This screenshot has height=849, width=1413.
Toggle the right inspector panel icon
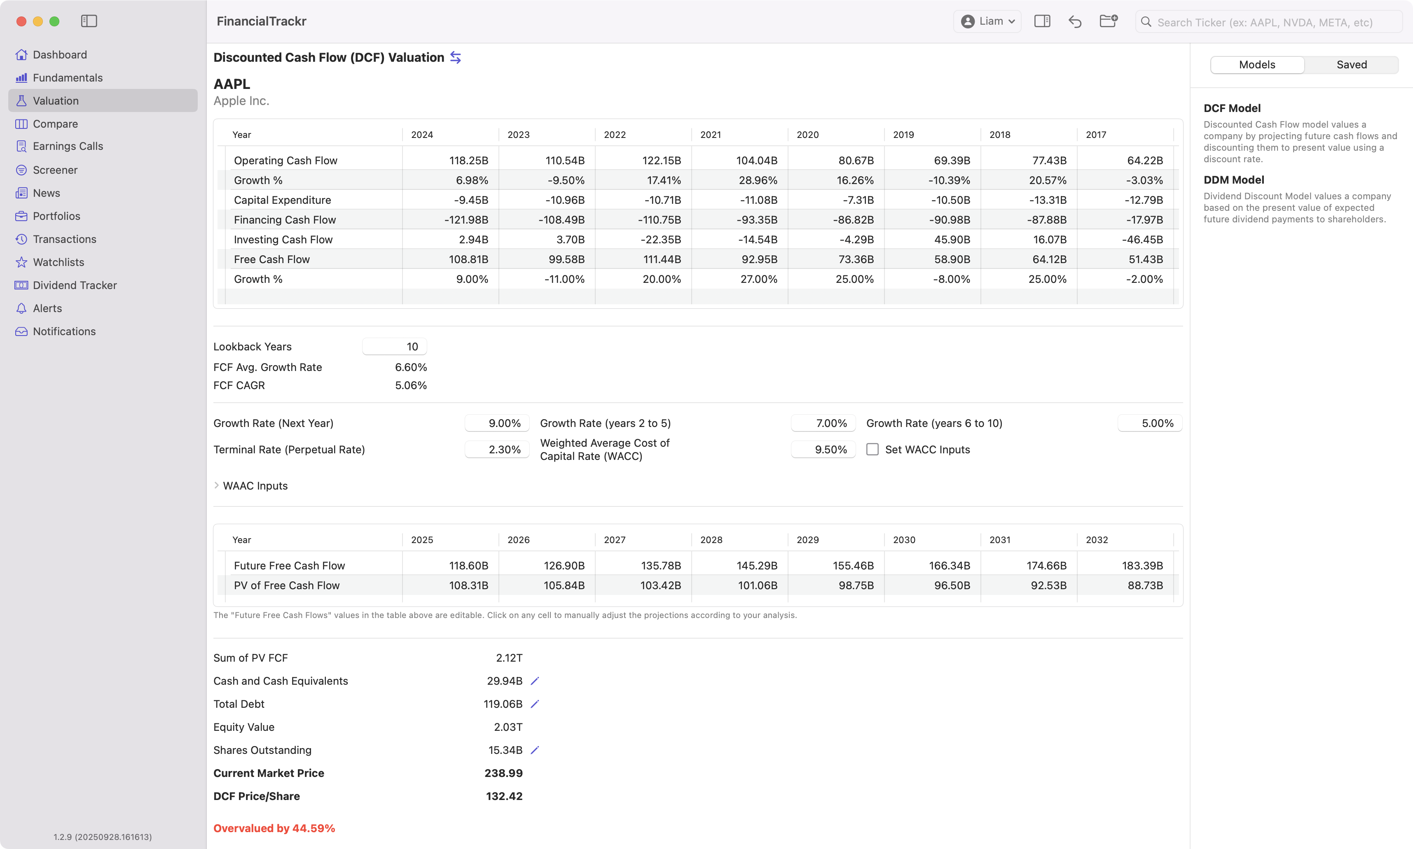pos(1042,21)
